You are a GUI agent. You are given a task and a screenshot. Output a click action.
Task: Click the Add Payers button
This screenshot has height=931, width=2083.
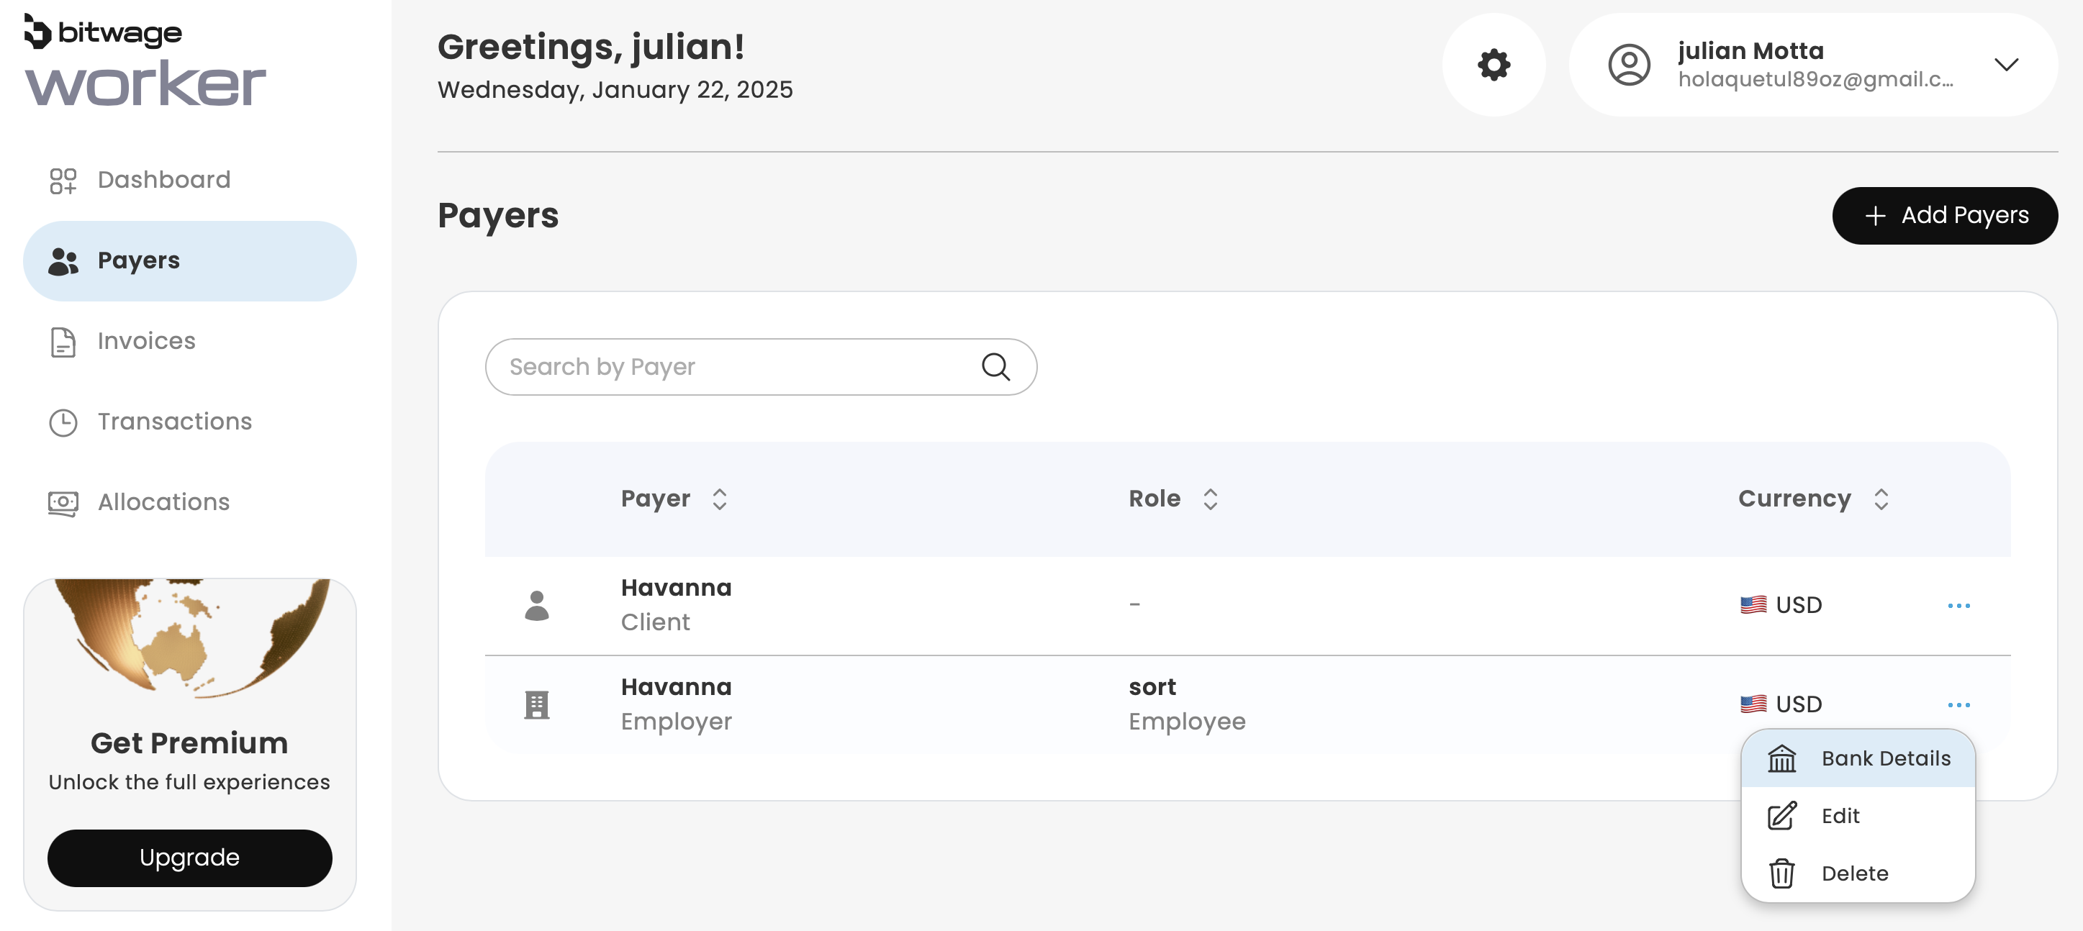click(x=1944, y=216)
